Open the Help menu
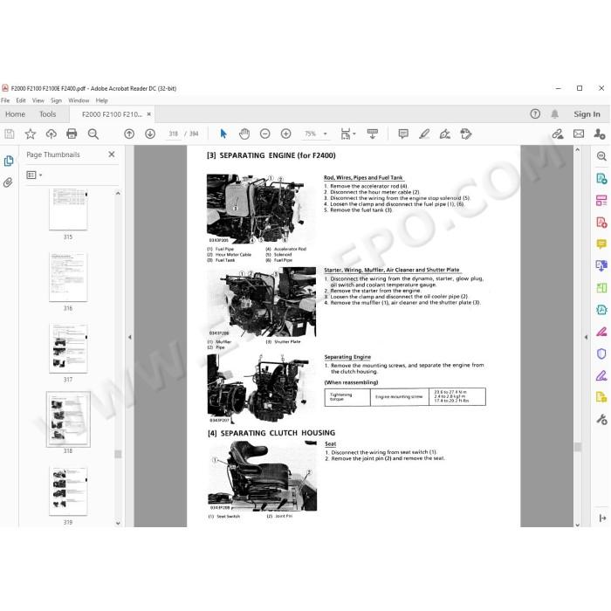The height and width of the screenshot is (611, 611). click(102, 100)
